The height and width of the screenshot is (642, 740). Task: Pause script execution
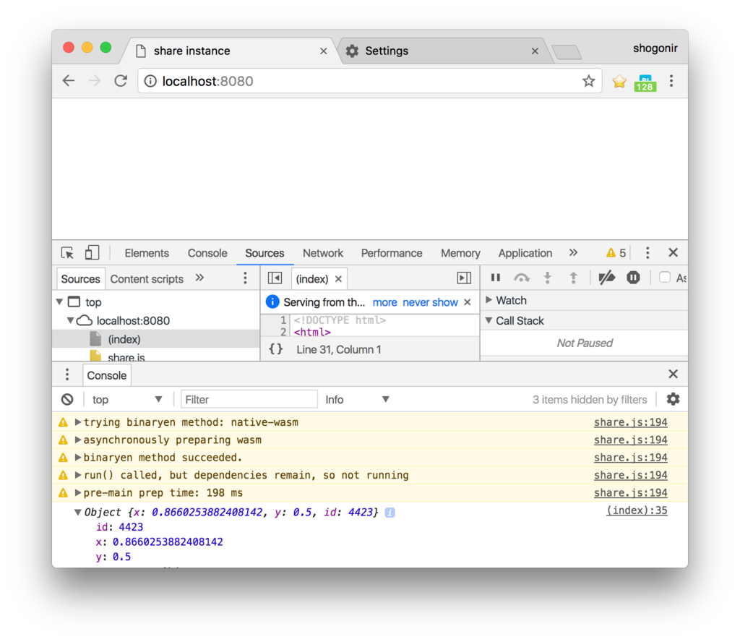[x=495, y=278]
